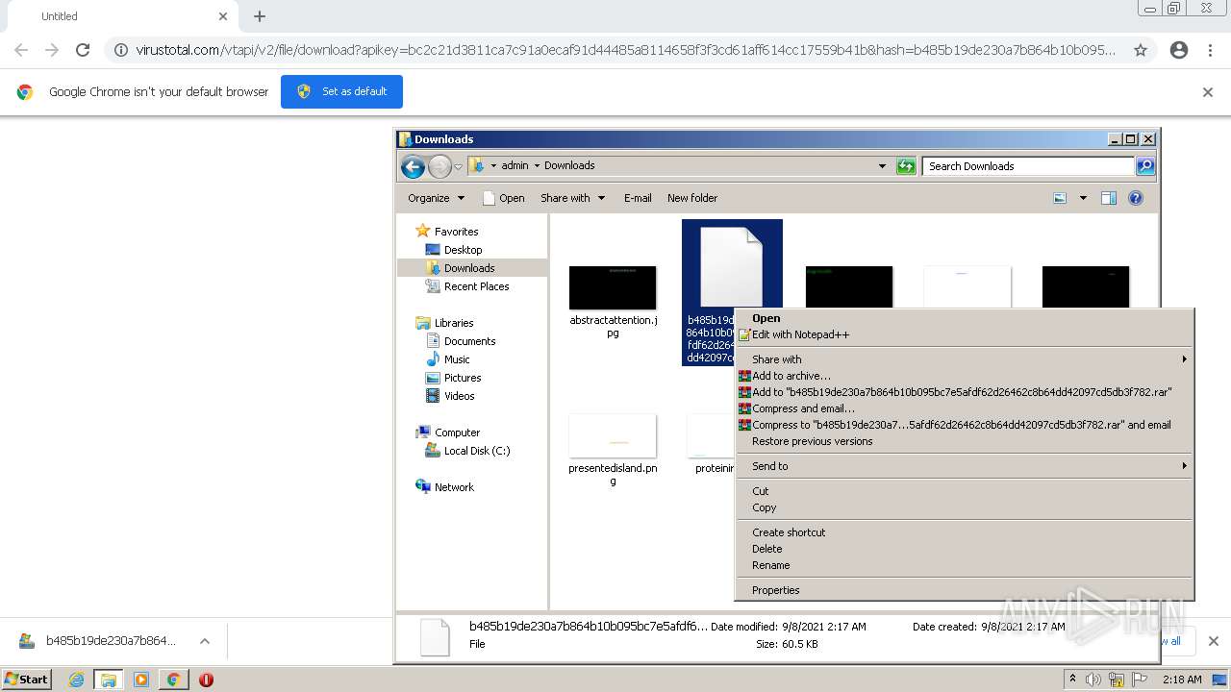Click the Windows Explorer taskbar icon
The height and width of the screenshot is (692, 1231).
tap(108, 680)
